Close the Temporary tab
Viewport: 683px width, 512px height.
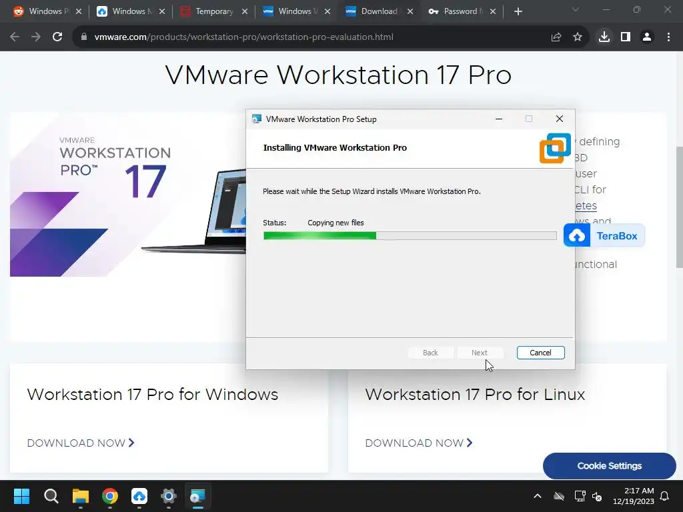tap(245, 11)
